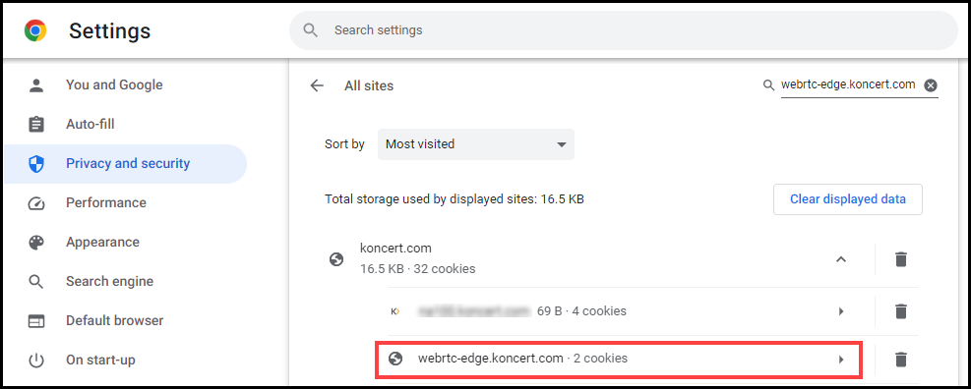Open the Sort by Most visited dropdown
This screenshot has width=971, height=389.
click(475, 144)
